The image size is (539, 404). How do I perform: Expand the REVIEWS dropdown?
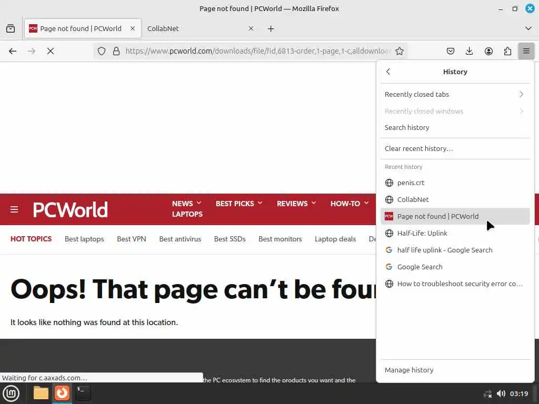tap(296, 204)
